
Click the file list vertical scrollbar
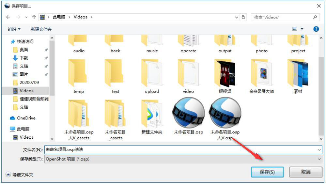coord(321,96)
